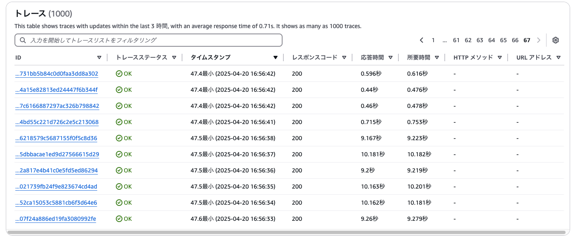Open table preferences gear icon
This screenshot has width=573, height=239.
556,40
